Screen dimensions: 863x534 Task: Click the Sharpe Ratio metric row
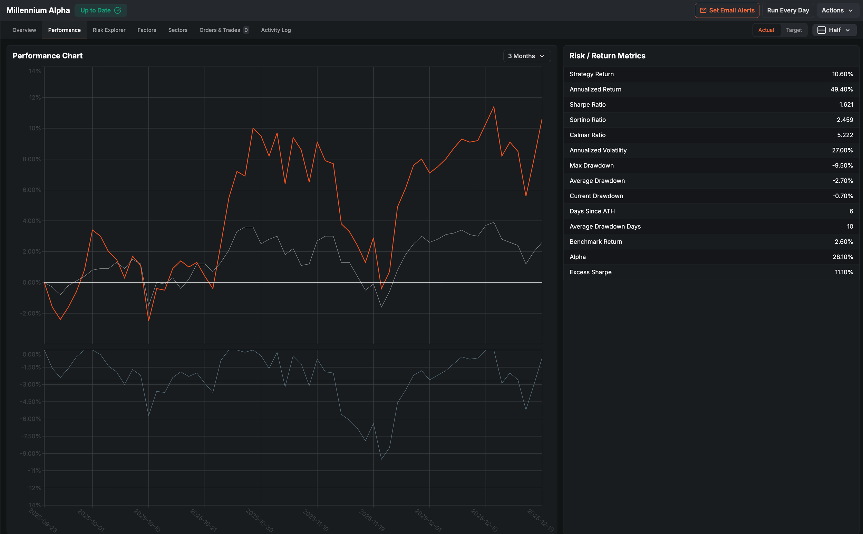pos(711,105)
